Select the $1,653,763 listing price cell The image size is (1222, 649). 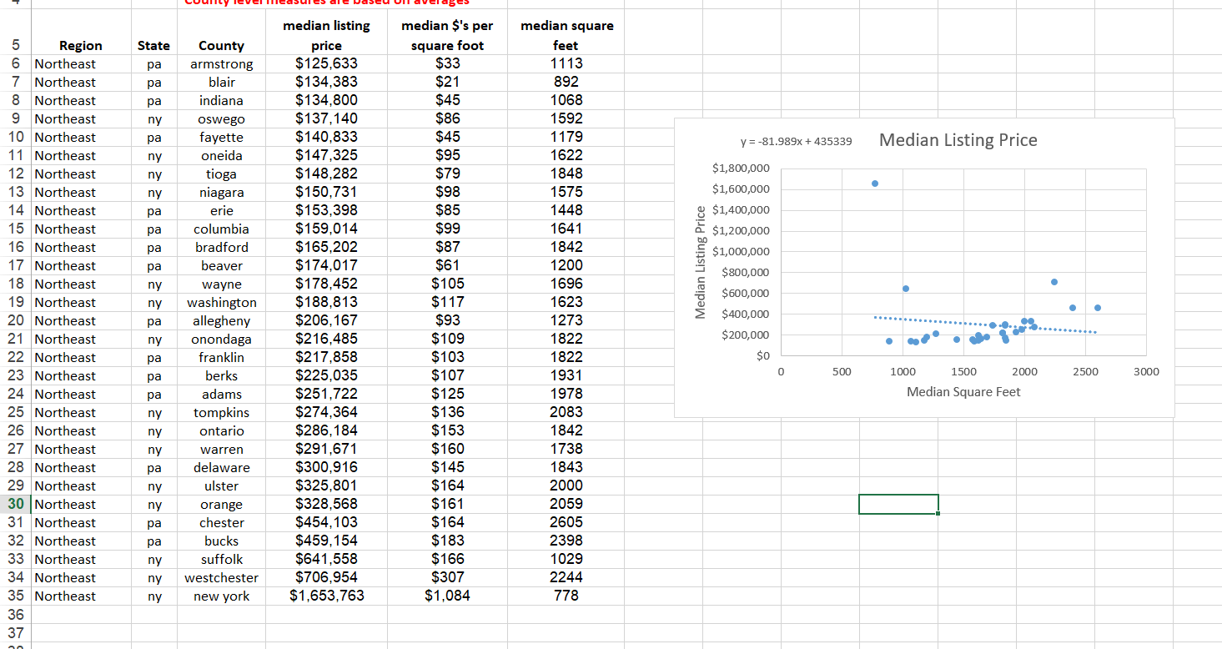326,596
